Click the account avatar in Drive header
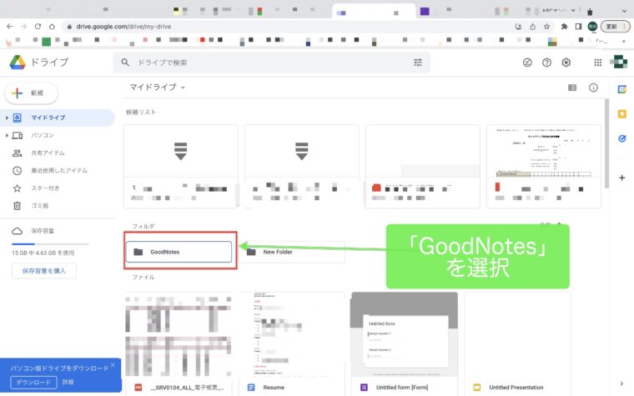This screenshot has width=634, height=396. [x=619, y=62]
